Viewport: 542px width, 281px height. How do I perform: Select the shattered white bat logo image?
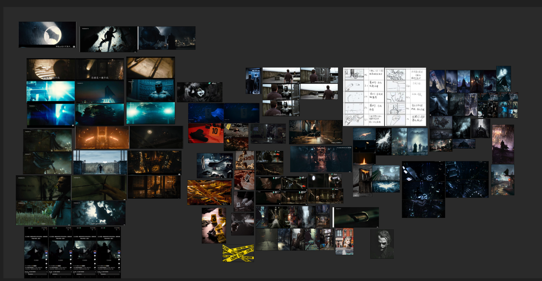pos(384,141)
